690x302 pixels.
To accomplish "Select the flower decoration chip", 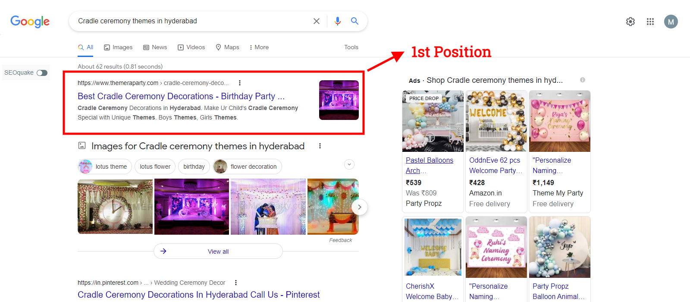I will pos(248,167).
